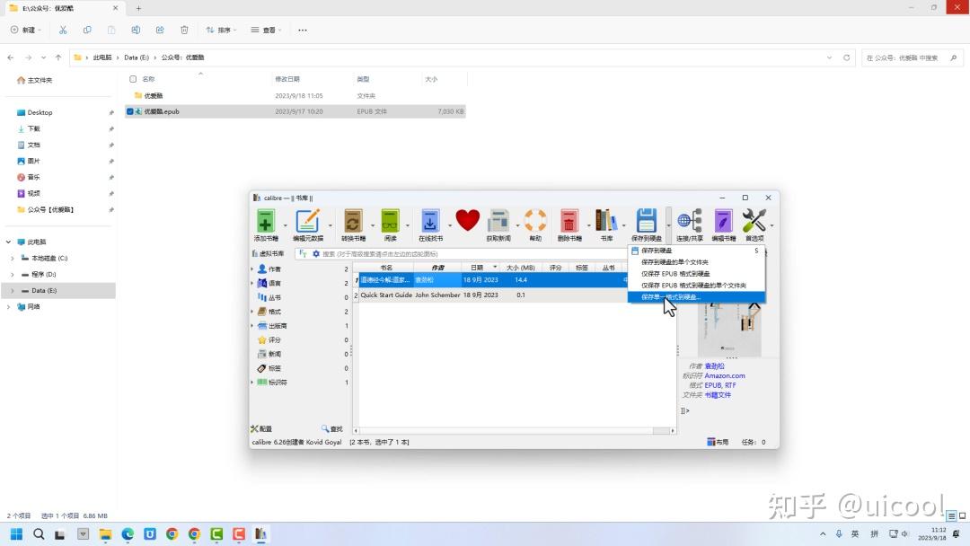
Task: Click Share icon in File Explorer toolbar
Action: pyautogui.click(x=160, y=30)
